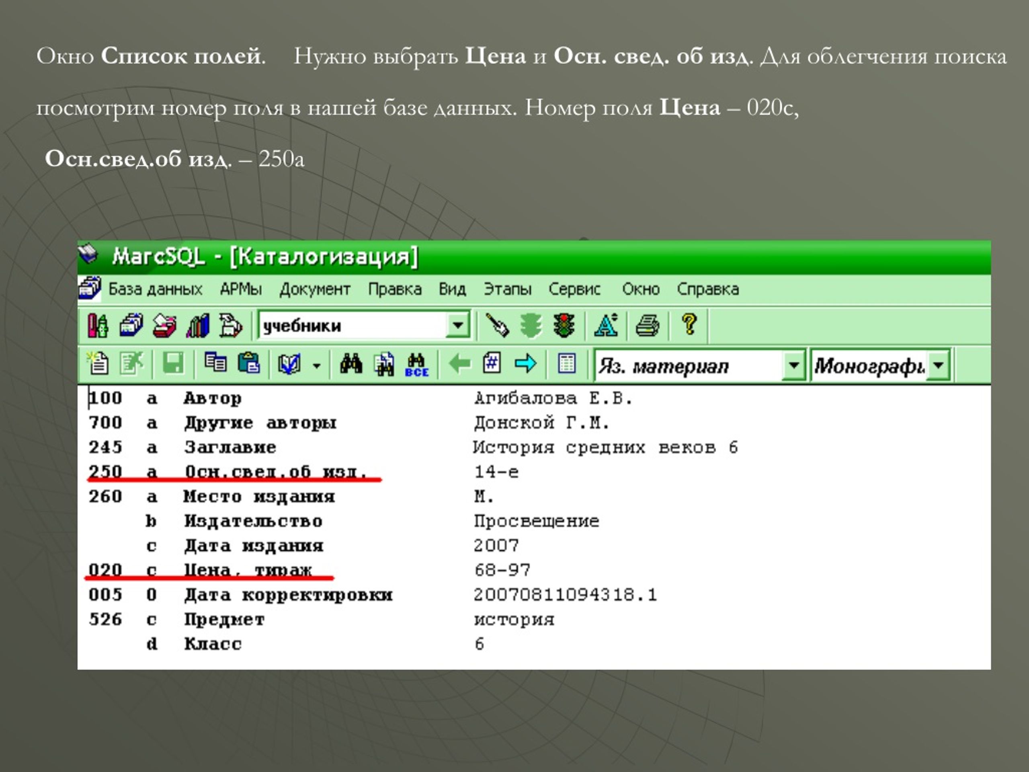Click the first toolbar icon with red marker
Viewport: 1029px width, 772px height.
pyautogui.click(x=98, y=325)
